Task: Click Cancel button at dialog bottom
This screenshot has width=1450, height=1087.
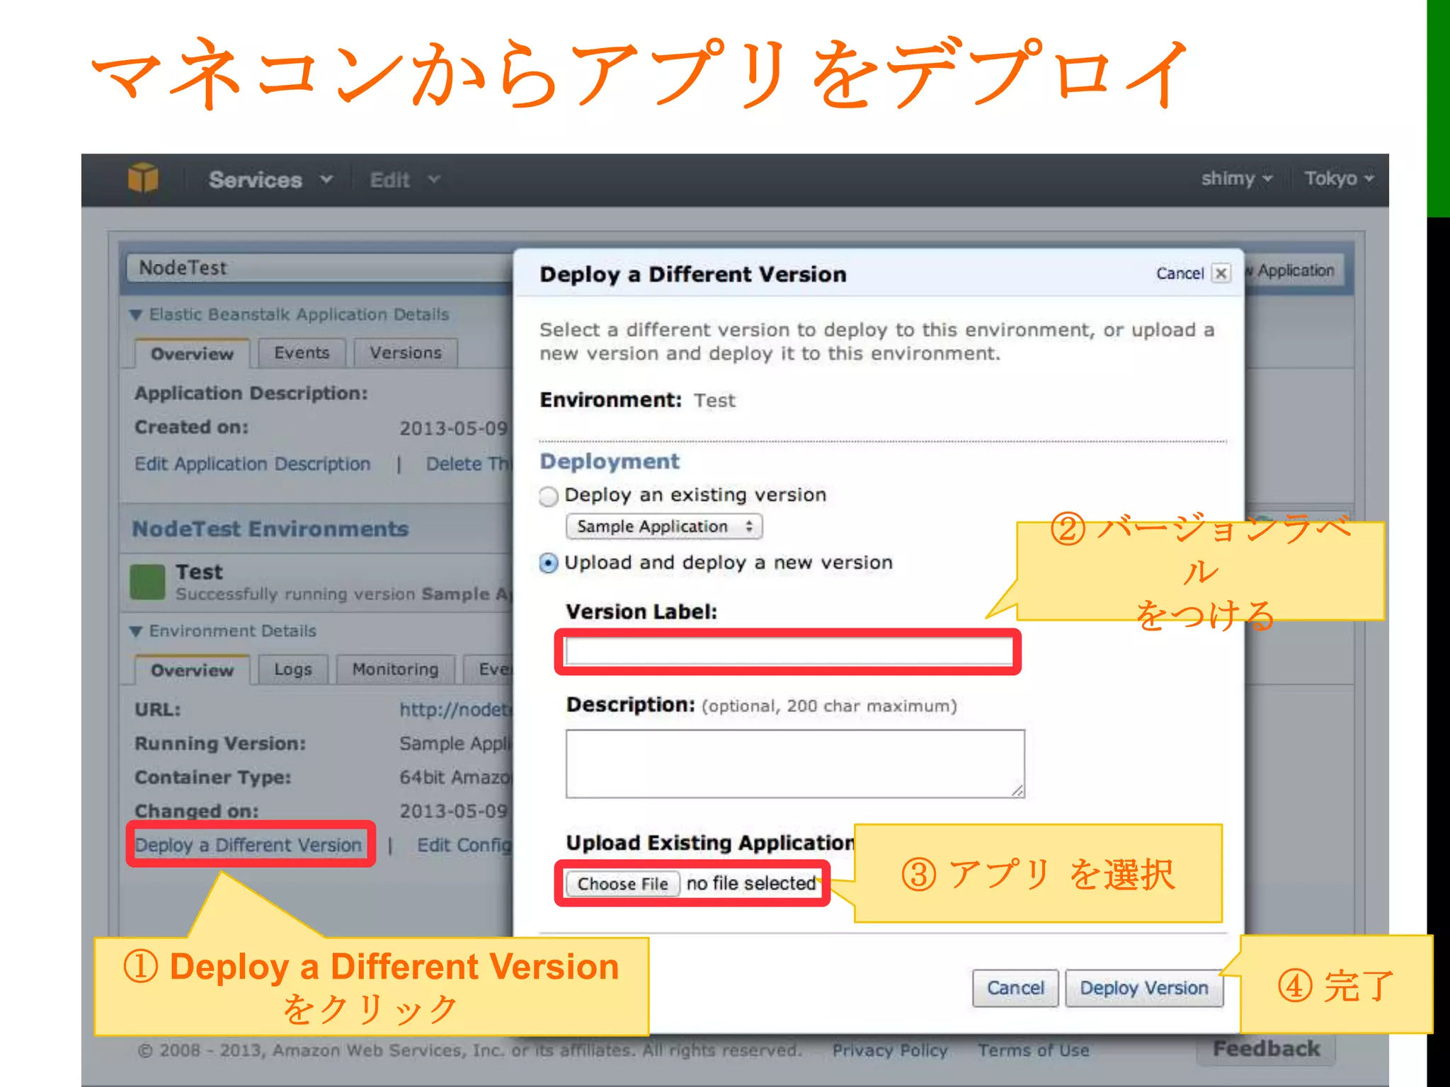Action: point(1015,988)
